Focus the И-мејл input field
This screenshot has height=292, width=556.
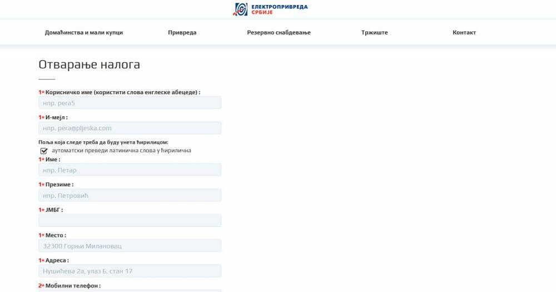130,128
